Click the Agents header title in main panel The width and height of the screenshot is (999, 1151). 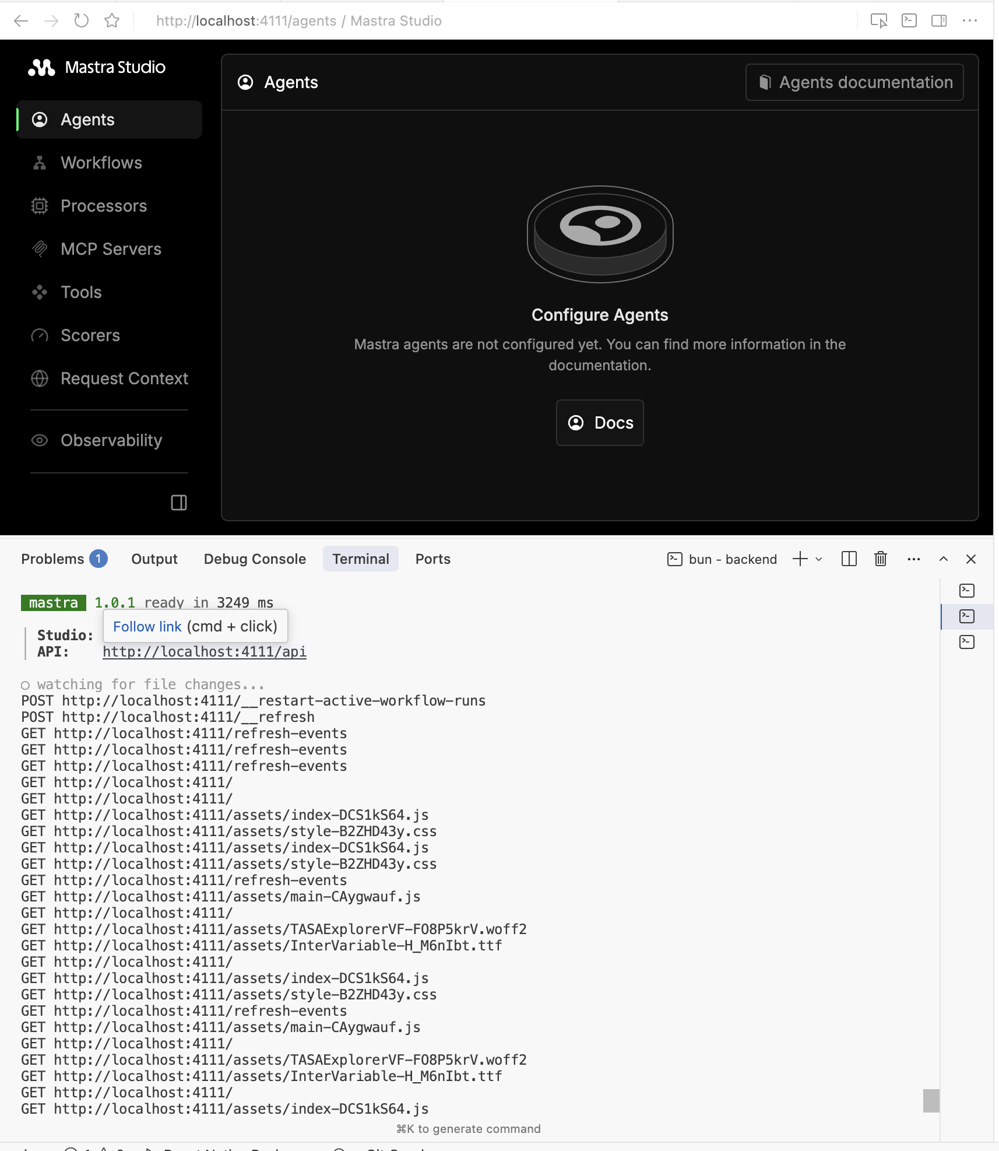coord(291,82)
